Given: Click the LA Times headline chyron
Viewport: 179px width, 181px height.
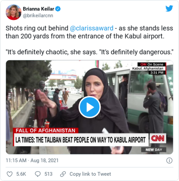Looking at the screenshot, I should click(81, 140).
